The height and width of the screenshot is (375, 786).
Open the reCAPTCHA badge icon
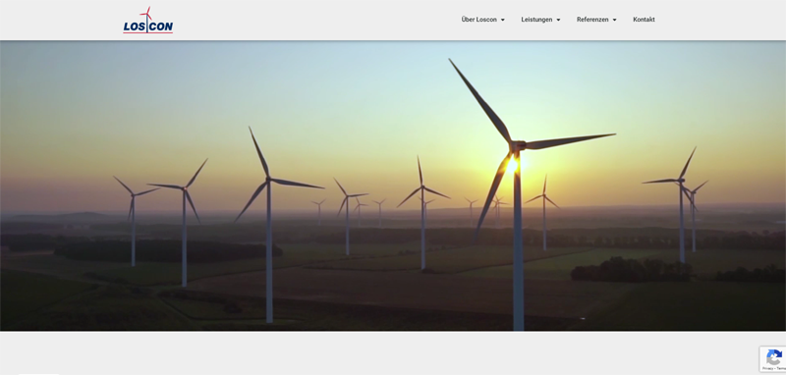(x=774, y=357)
